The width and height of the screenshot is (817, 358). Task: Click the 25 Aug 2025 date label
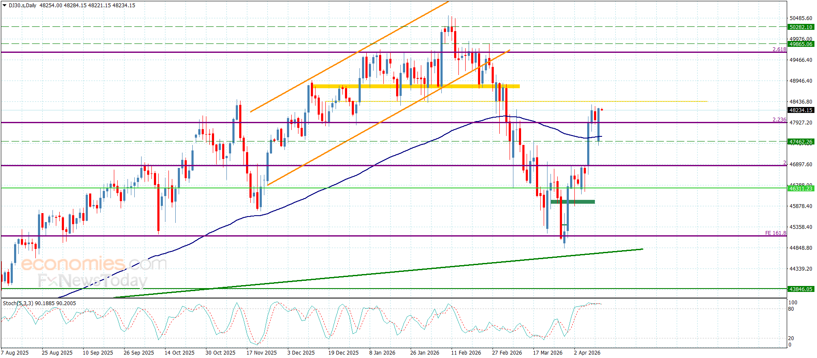click(x=57, y=353)
